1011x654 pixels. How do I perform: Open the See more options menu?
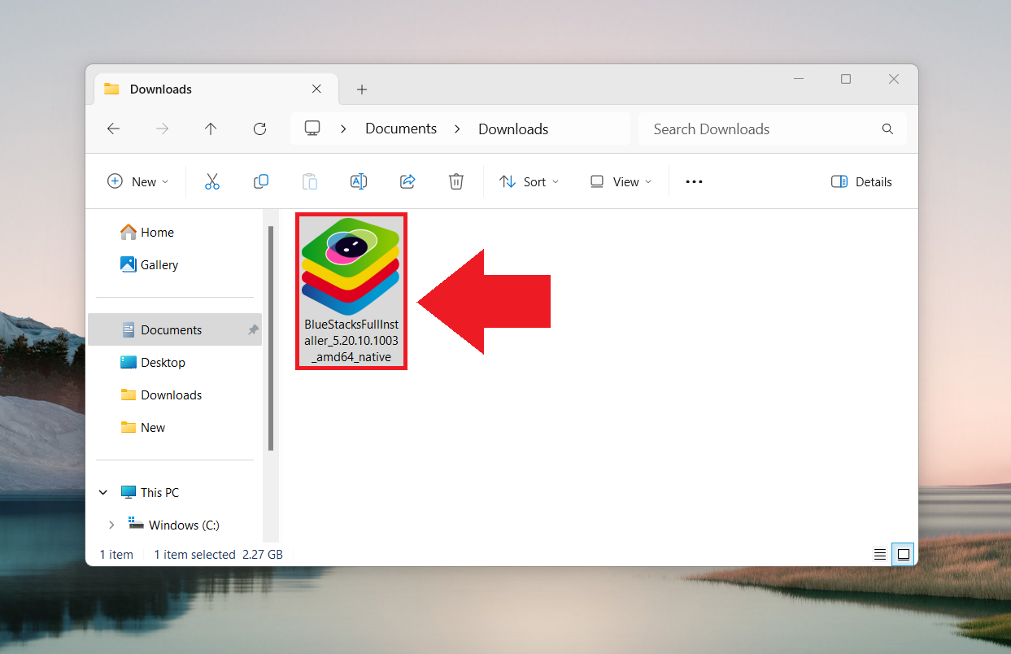[x=694, y=181]
